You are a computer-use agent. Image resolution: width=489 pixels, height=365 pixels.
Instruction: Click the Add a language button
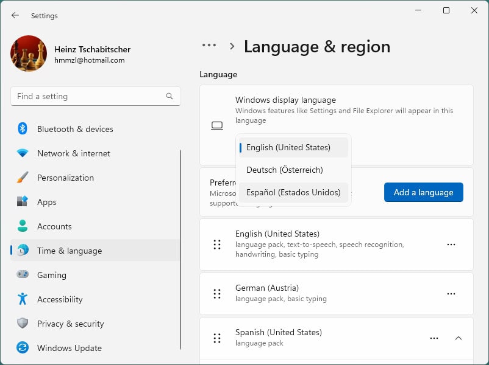tap(423, 192)
